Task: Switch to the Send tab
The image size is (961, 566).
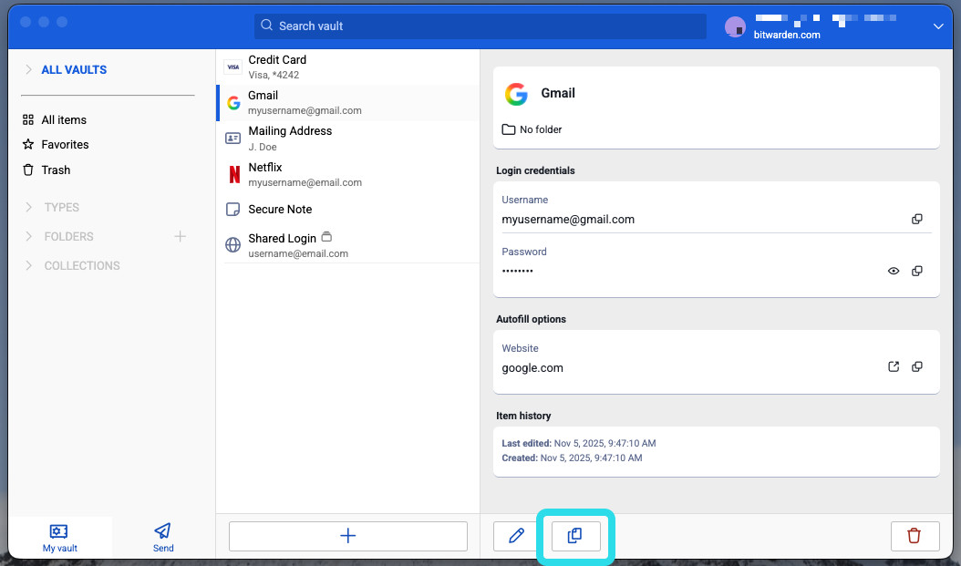Action: pyautogui.click(x=163, y=537)
